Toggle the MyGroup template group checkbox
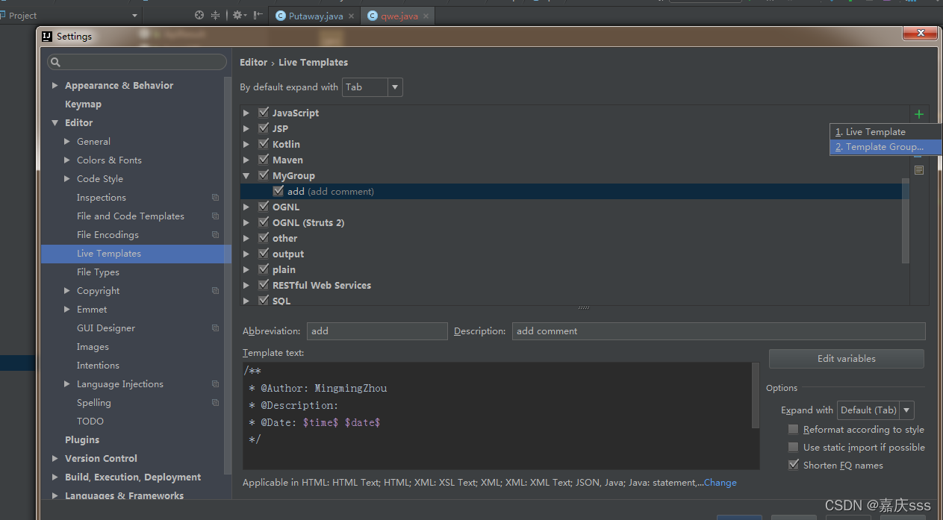 coord(263,175)
